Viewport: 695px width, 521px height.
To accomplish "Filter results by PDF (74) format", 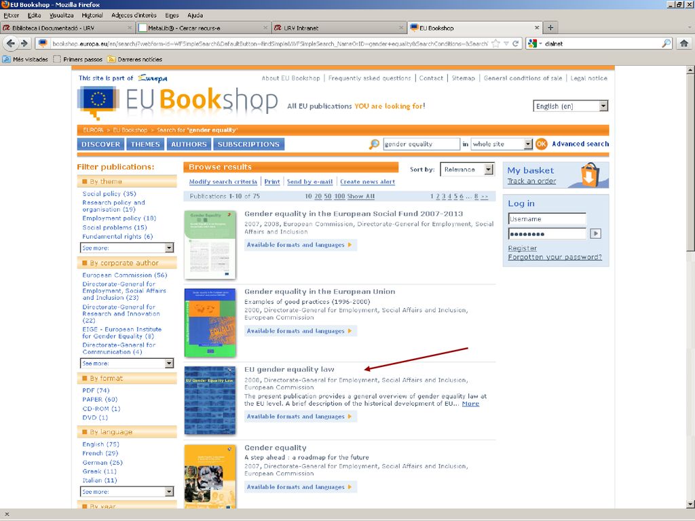I will pos(96,390).
